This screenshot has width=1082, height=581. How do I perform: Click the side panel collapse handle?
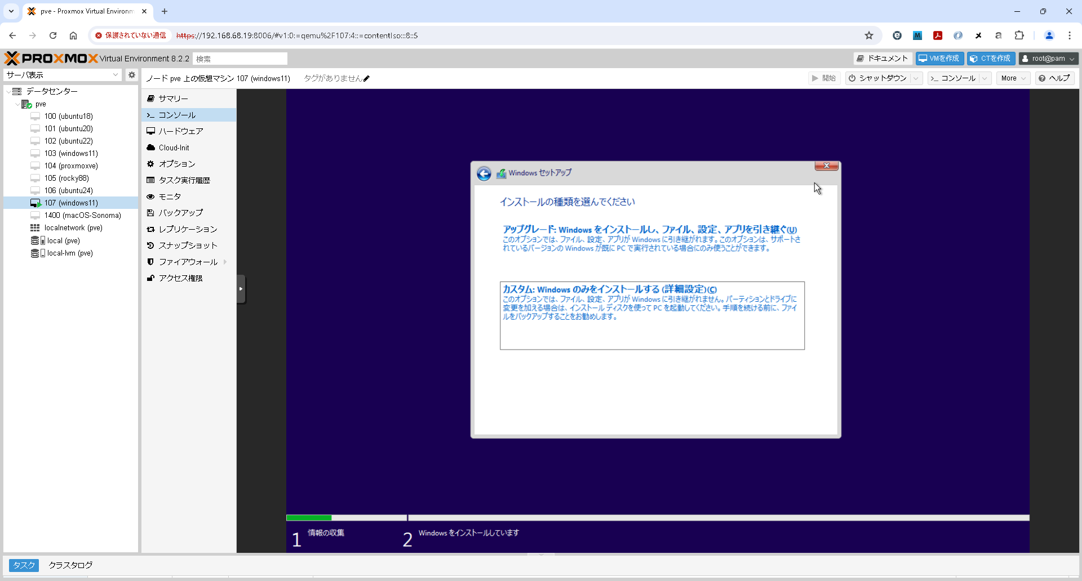coord(241,289)
